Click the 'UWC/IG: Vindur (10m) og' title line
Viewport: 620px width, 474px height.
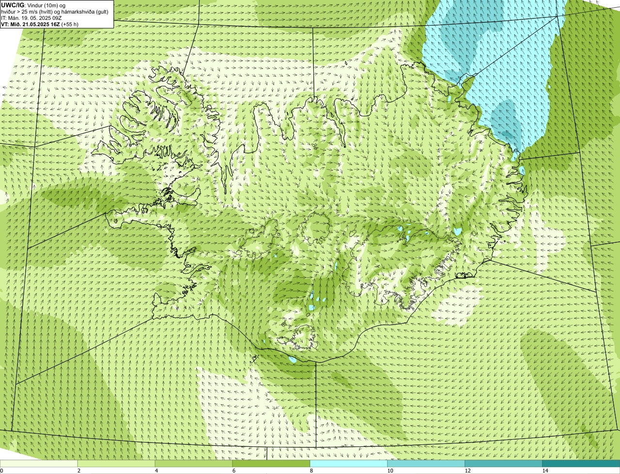(x=33, y=5)
